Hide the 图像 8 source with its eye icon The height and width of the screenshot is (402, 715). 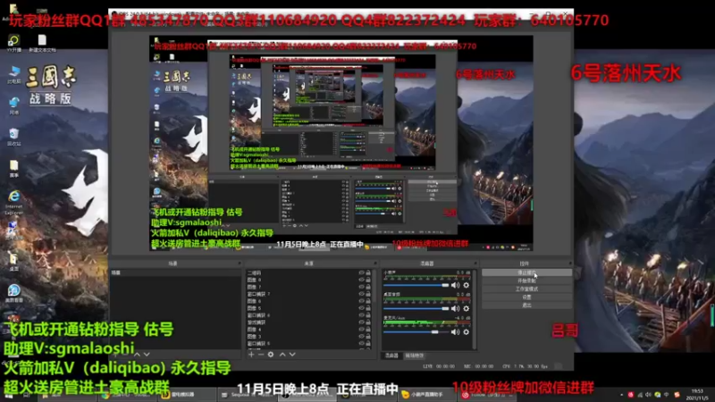click(x=361, y=280)
